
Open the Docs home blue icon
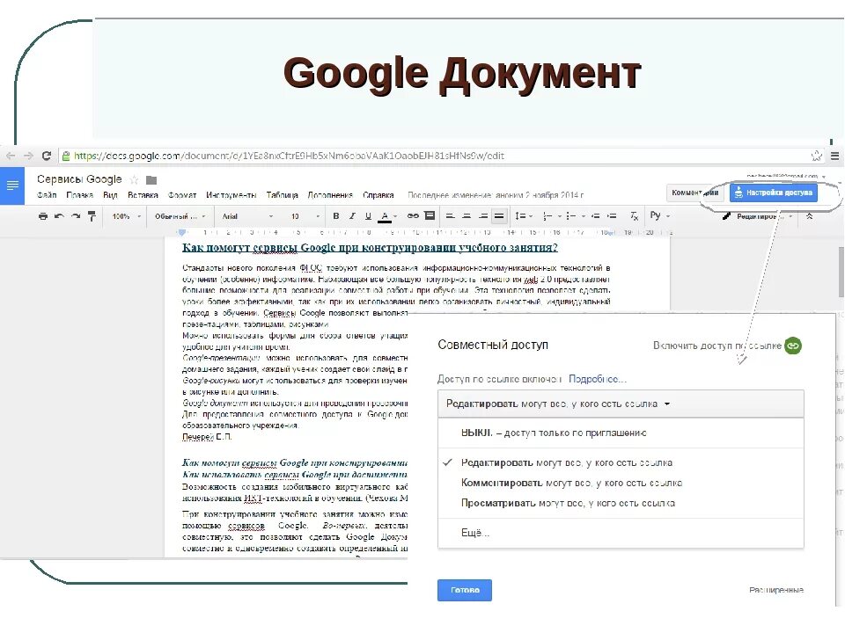(11, 186)
